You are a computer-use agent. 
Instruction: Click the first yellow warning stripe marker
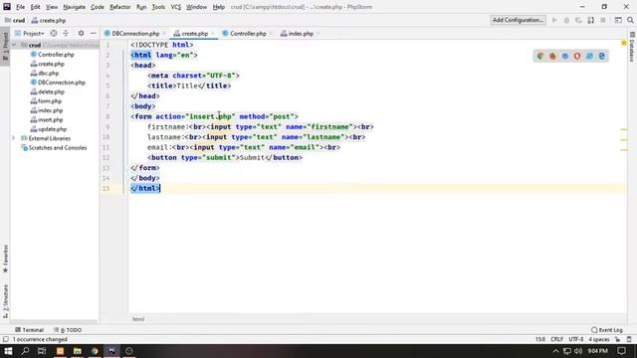click(x=624, y=129)
